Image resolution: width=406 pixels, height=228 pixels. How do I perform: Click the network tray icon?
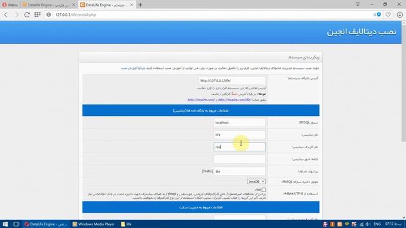[x=361, y=224]
